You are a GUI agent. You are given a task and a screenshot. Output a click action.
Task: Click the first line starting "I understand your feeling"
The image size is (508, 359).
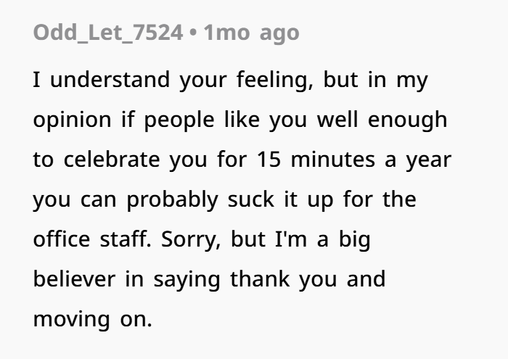(x=231, y=80)
